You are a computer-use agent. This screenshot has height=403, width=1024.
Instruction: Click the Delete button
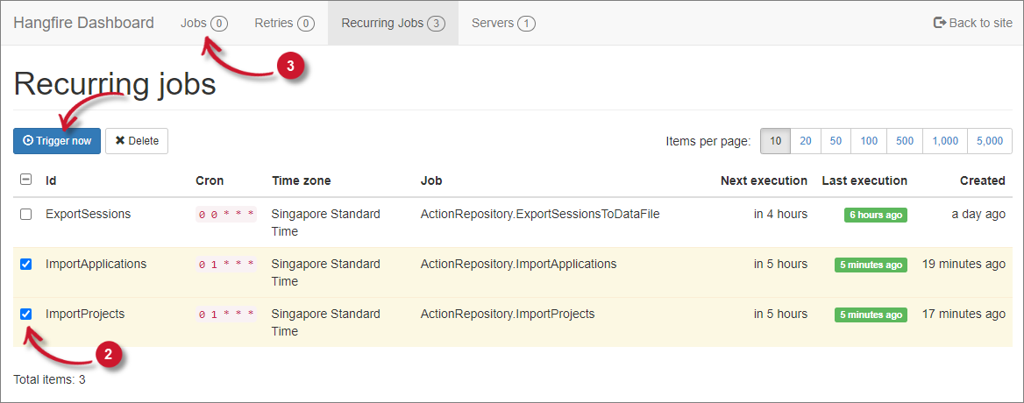137,141
